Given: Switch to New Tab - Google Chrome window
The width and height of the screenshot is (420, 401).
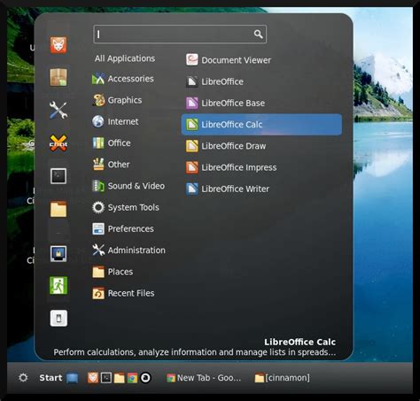Looking at the screenshot, I should click(x=204, y=378).
